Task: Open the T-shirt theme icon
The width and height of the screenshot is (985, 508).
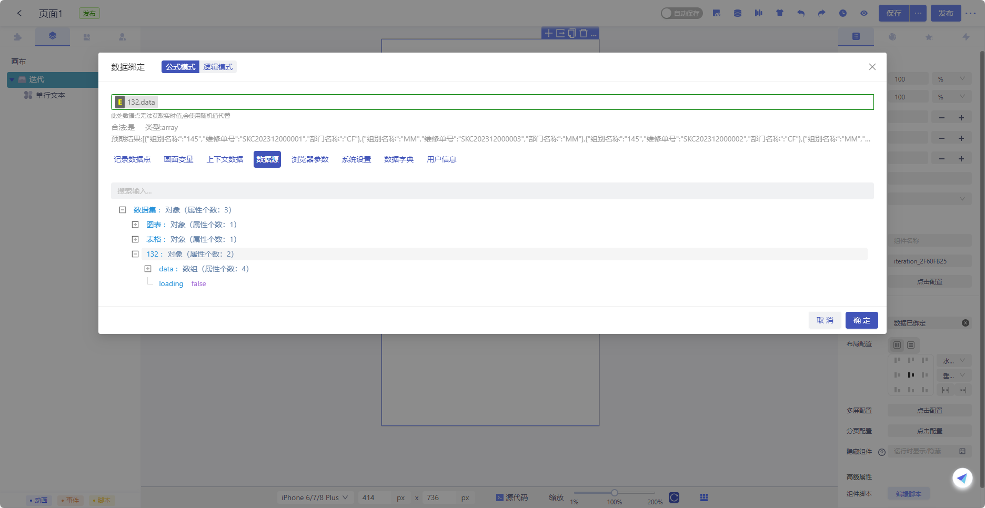Action: [x=780, y=13]
